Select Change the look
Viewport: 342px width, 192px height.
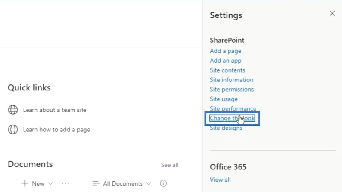(x=232, y=118)
